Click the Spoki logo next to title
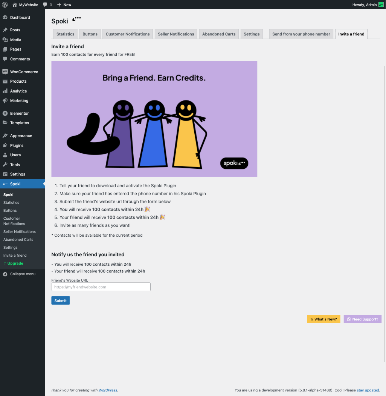The width and height of the screenshot is (386, 396). pyautogui.click(x=76, y=19)
